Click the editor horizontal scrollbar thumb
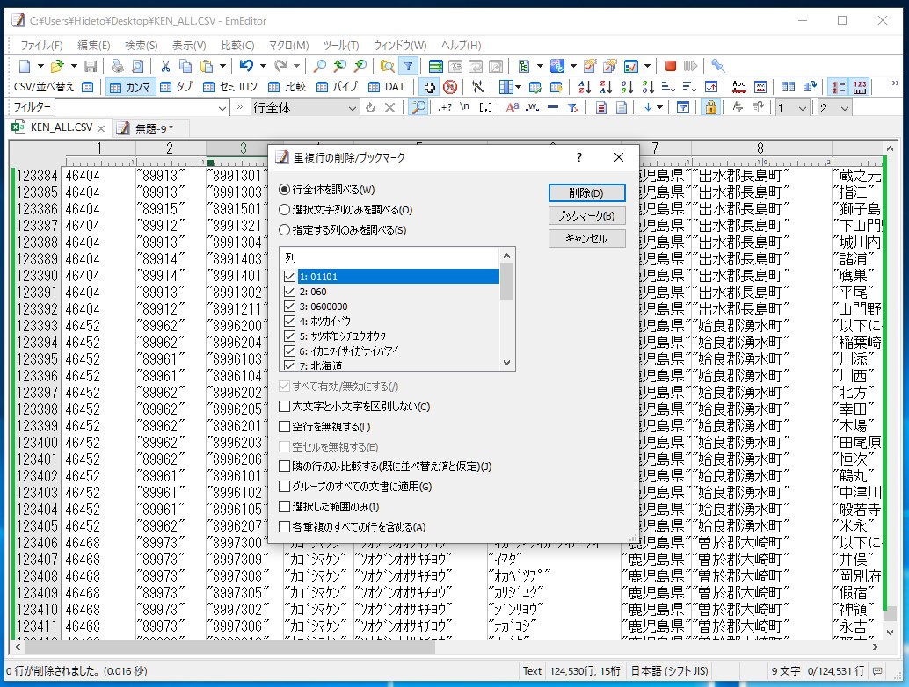The image size is (909, 687). click(229, 647)
